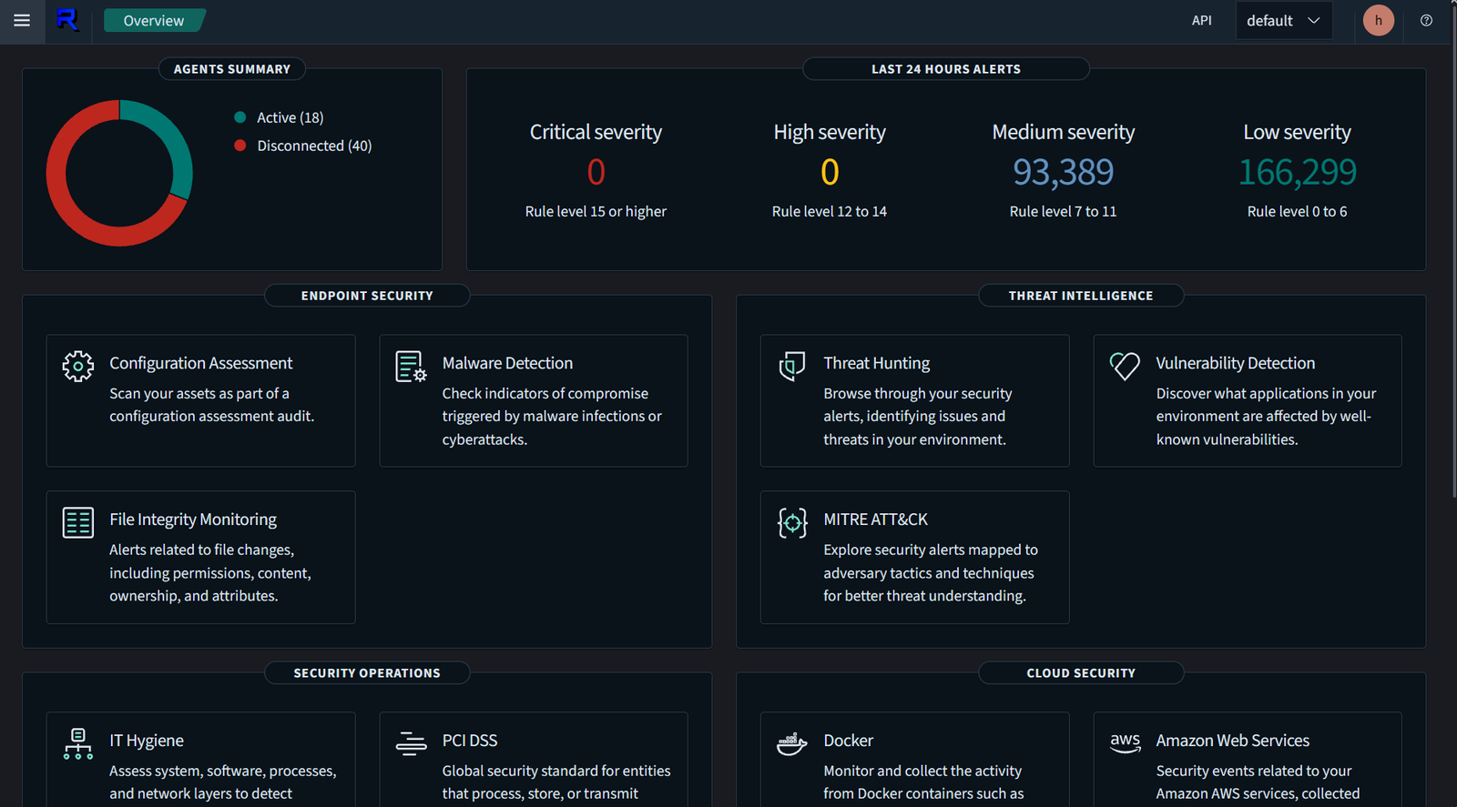Click the File Integrity Monitoring list icon

click(x=78, y=522)
